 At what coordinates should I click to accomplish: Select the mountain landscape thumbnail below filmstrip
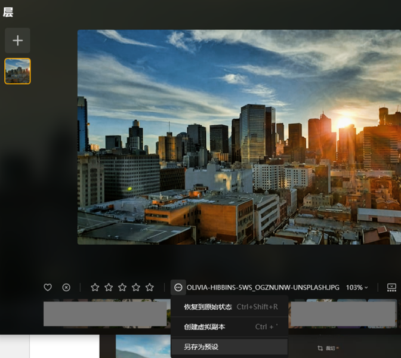point(143,347)
